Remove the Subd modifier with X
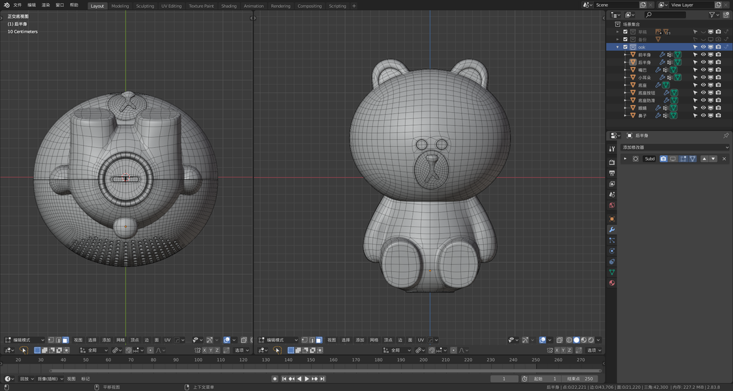 [724, 159]
